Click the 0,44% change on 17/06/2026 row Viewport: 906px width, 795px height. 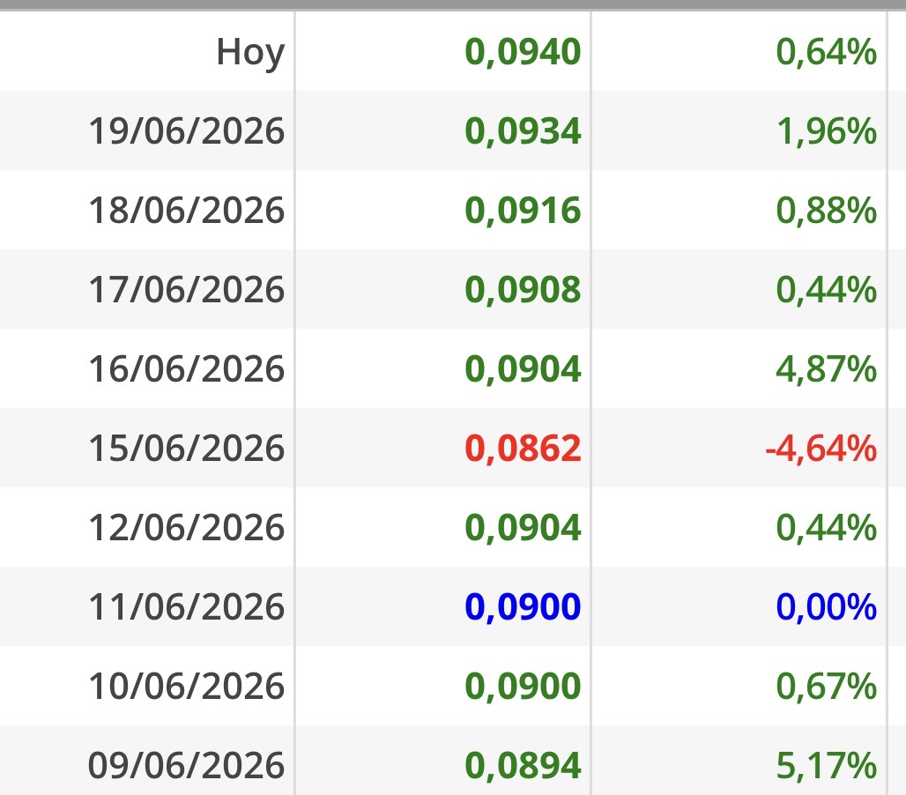827,289
